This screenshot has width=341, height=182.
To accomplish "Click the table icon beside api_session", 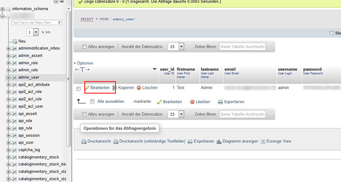I will (x=14, y=135).
